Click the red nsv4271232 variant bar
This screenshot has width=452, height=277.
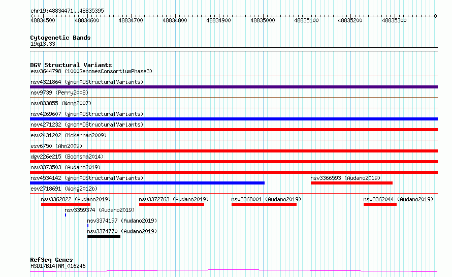point(234,130)
